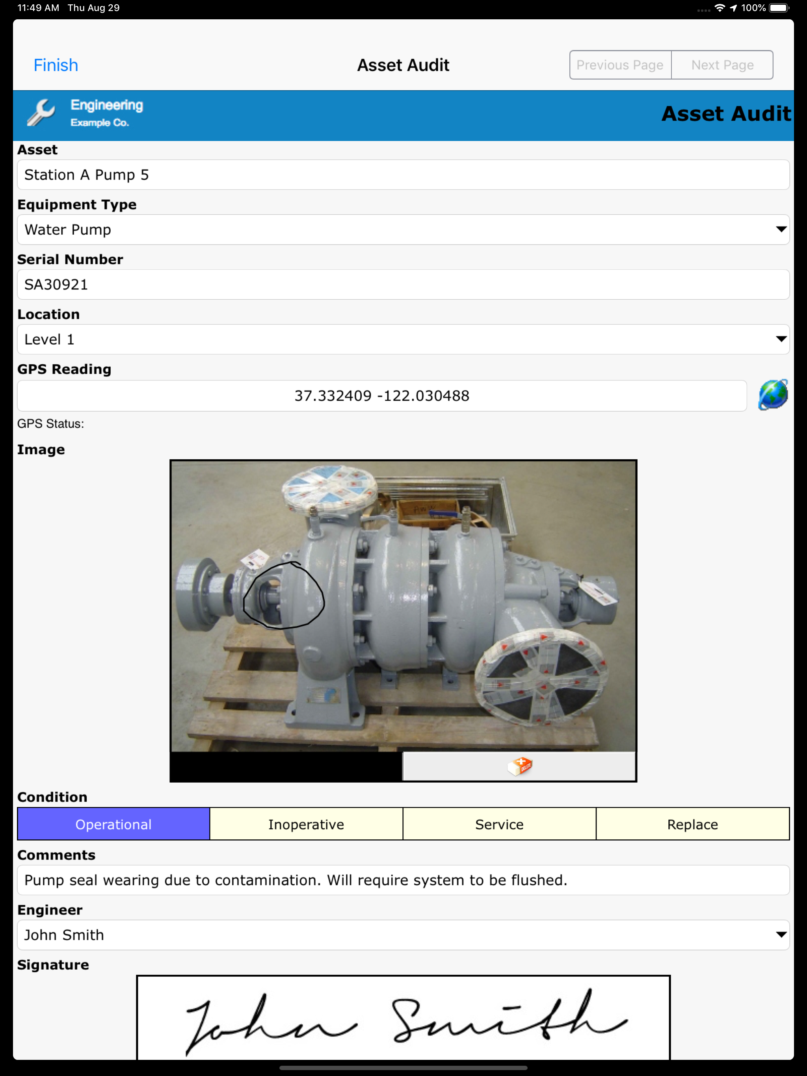This screenshot has width=807, height=1076.
Task: Go to Next Page
Action: pyautogui.click(x=722, y=65)
